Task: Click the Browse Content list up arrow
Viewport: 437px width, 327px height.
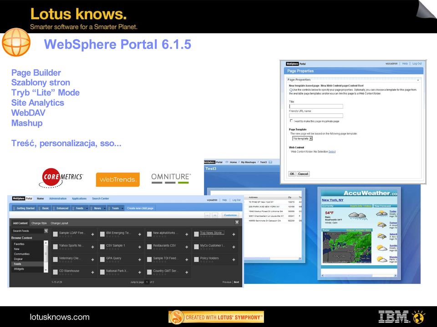Action: (x=46, y=243)
